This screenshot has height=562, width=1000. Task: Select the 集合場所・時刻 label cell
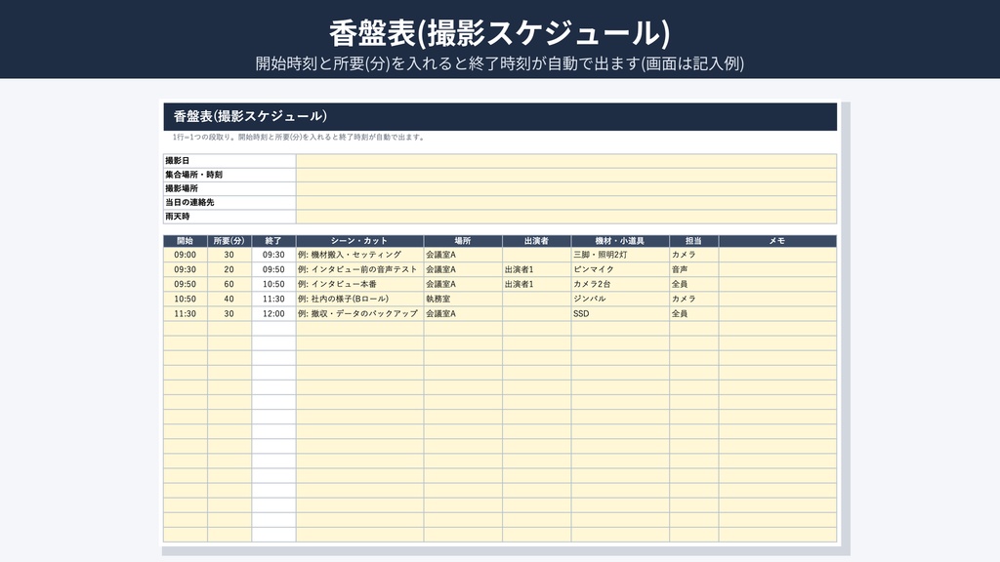tap(229, 175)
